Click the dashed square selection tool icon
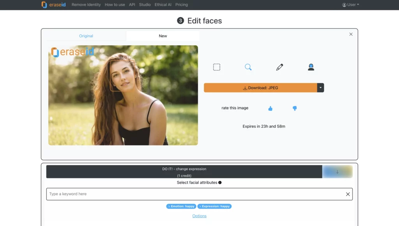The image size is (399, 226). [217, 67]
